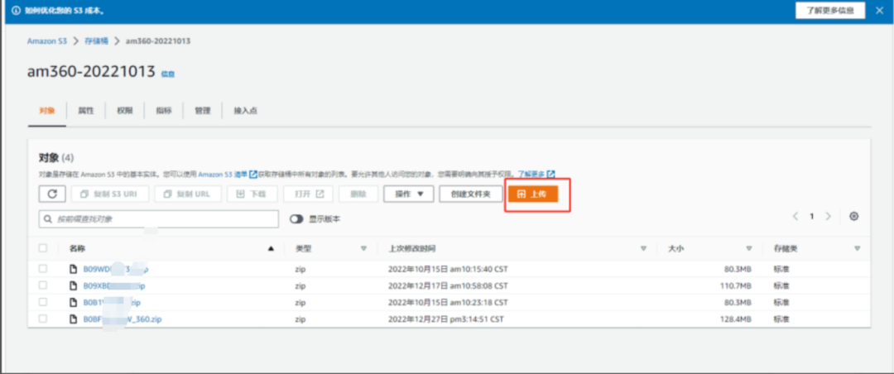
Task: Switch to the 指标 tab
Action: (x=164, y=111)
